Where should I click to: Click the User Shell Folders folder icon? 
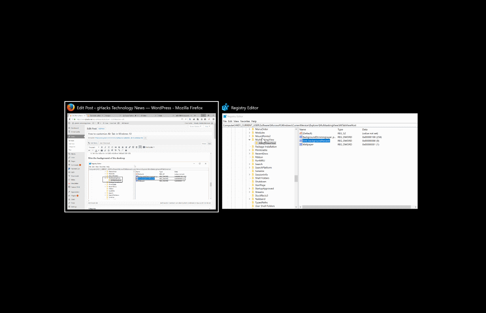point(253,206)
